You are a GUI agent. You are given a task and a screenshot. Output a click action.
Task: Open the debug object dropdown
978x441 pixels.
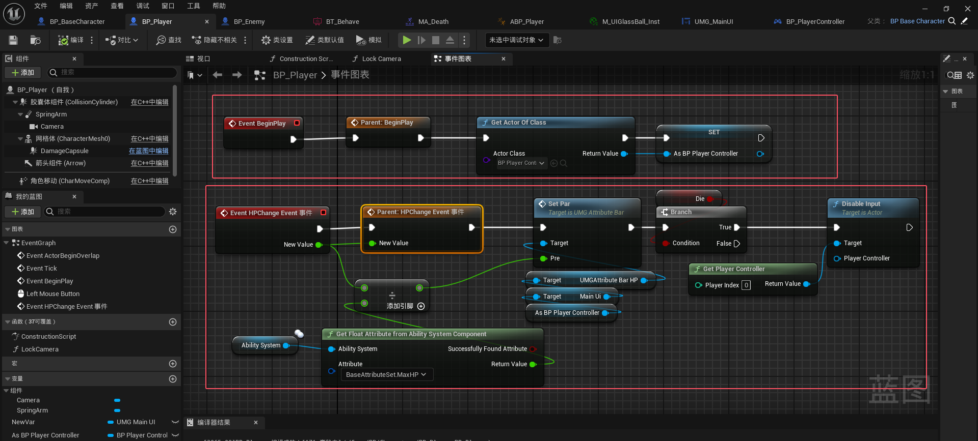517,40
